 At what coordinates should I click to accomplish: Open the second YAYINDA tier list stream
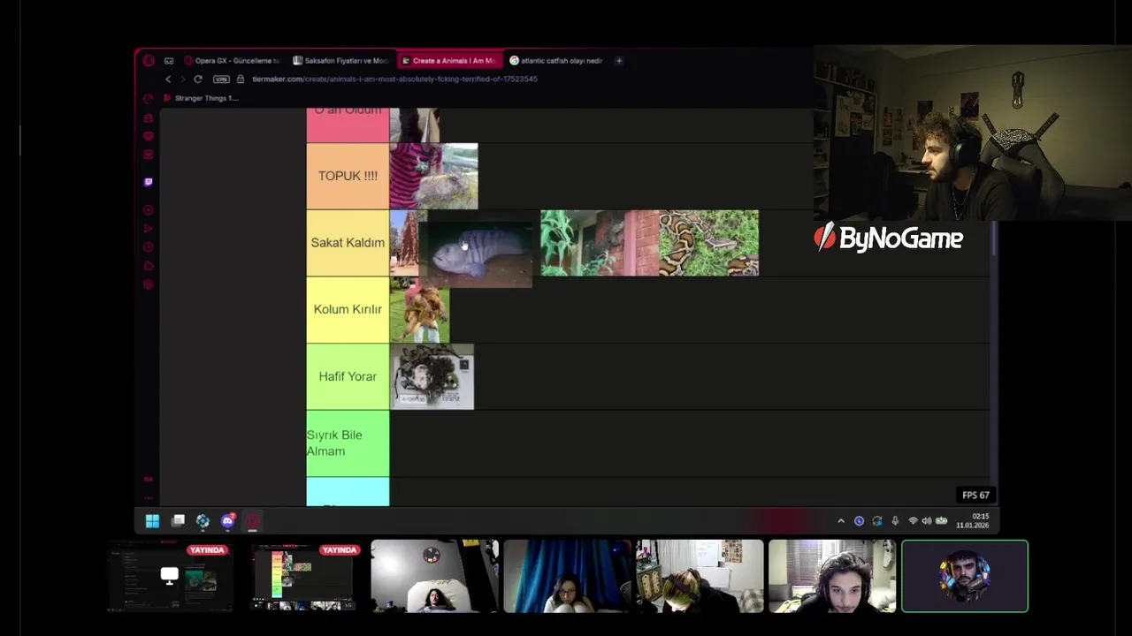click(302, 576)
